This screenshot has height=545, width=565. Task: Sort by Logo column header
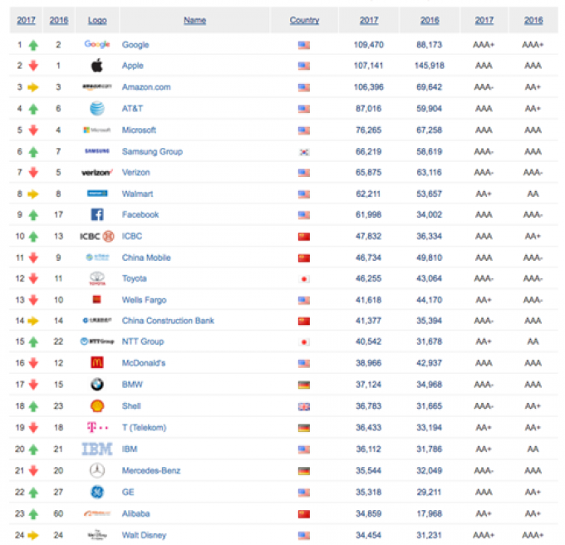(x=97, y=20)
